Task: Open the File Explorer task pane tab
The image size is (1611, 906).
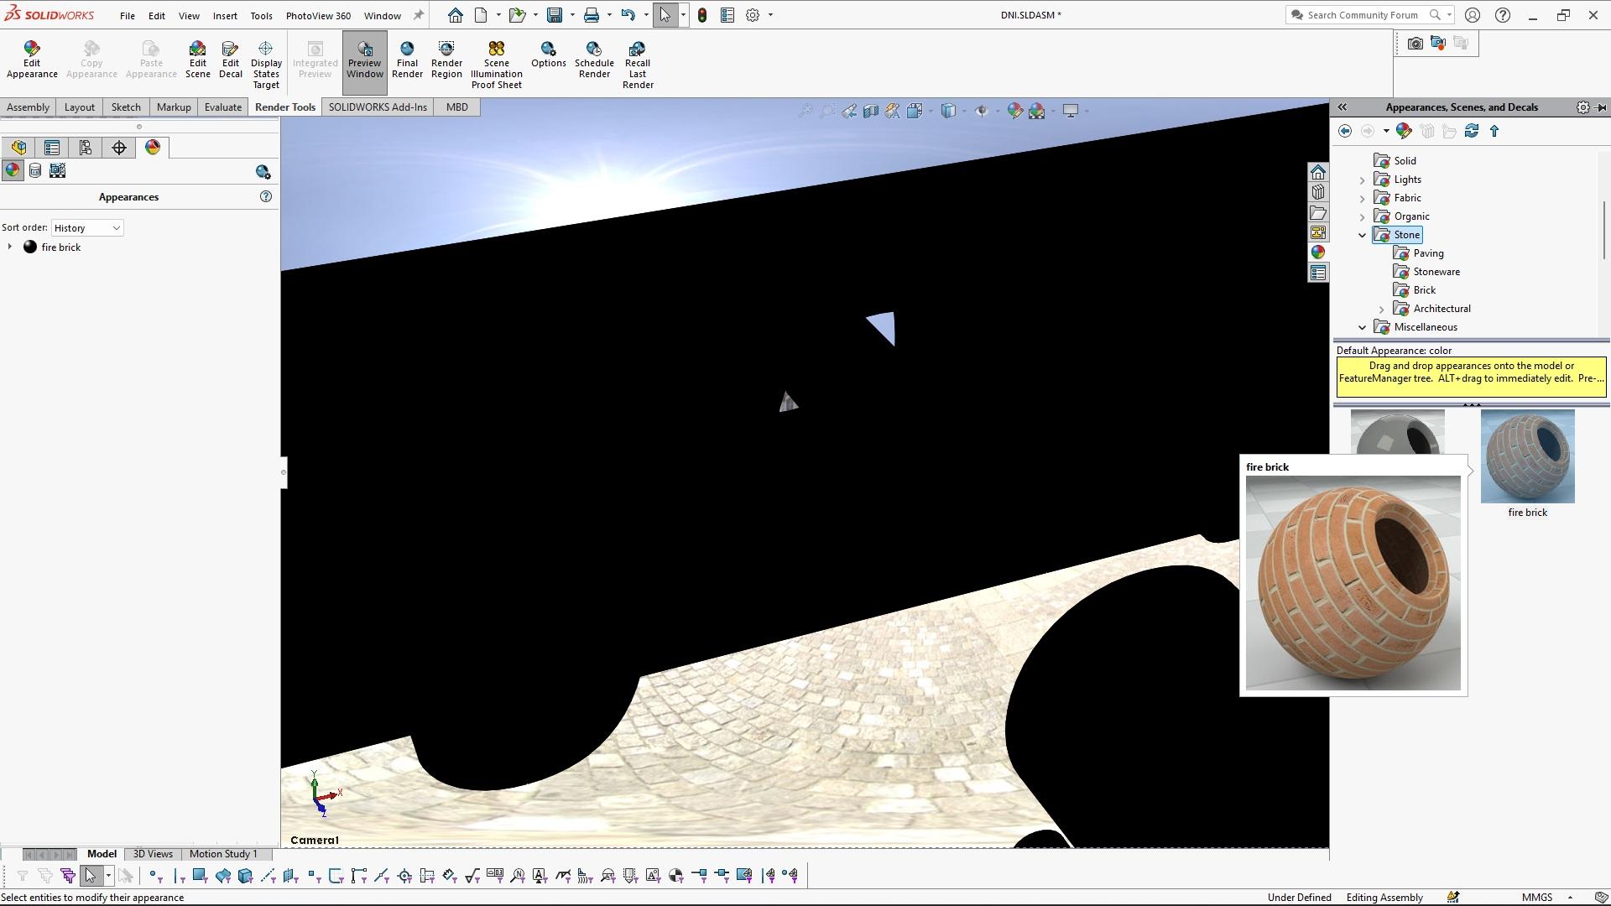Action: [x=1318, y=212]
